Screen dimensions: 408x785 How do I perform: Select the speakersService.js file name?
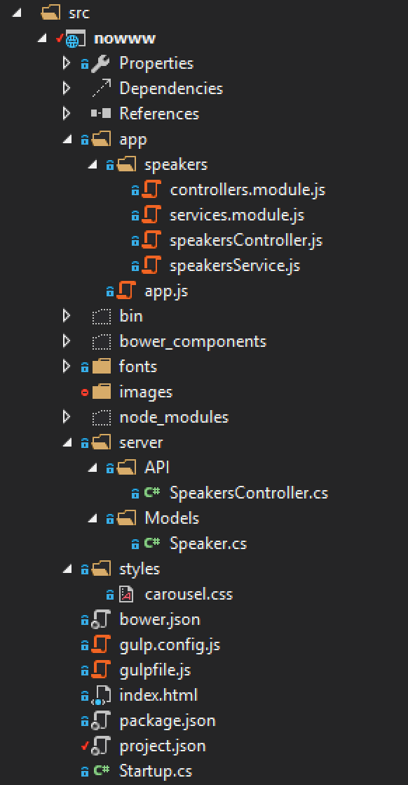[x=235, y=266]
